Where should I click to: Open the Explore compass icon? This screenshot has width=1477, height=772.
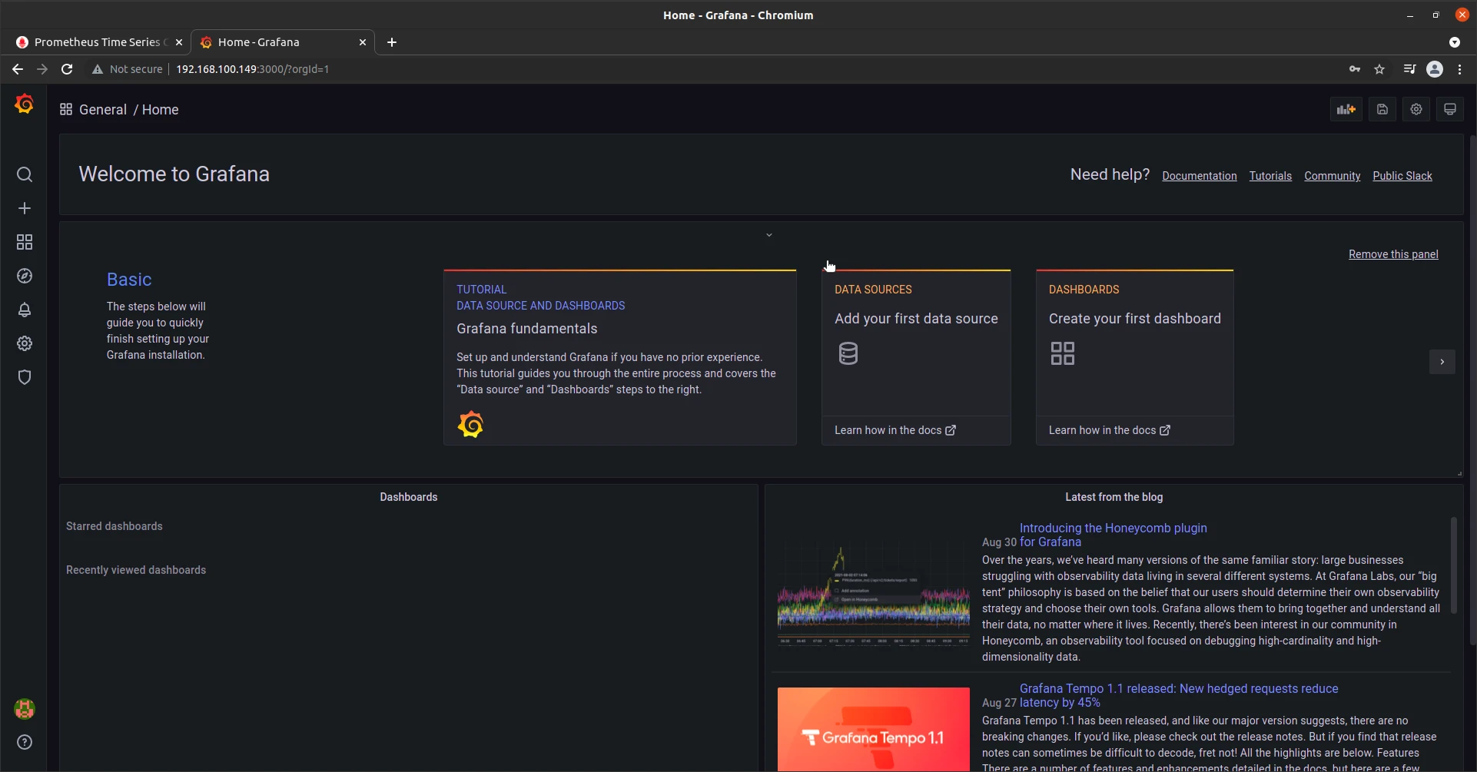click(x=25, y=276)
